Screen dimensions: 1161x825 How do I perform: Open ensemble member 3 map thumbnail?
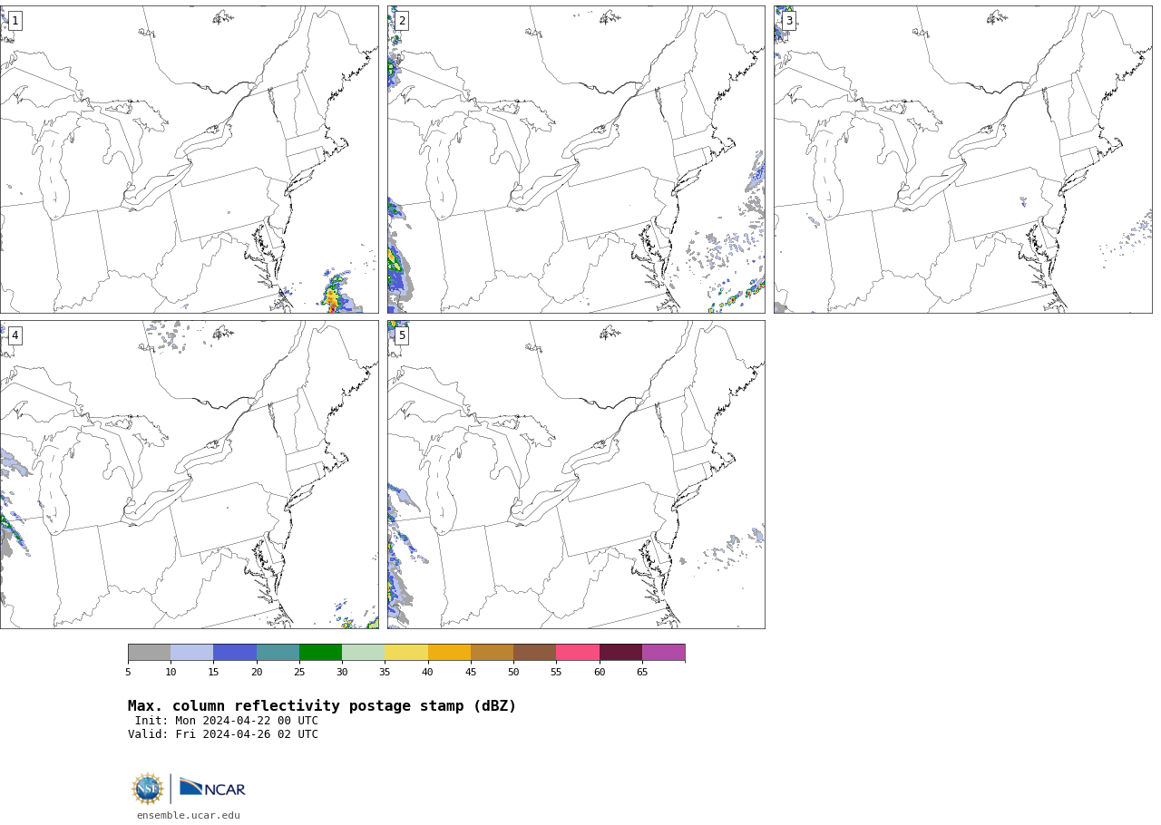(962, 160)
